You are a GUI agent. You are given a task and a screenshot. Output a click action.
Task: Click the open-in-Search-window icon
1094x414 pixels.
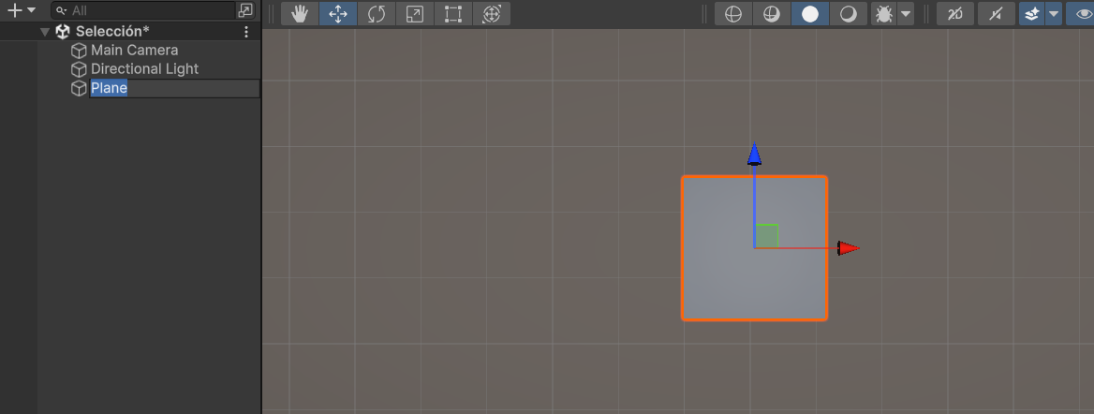point(245,10)
